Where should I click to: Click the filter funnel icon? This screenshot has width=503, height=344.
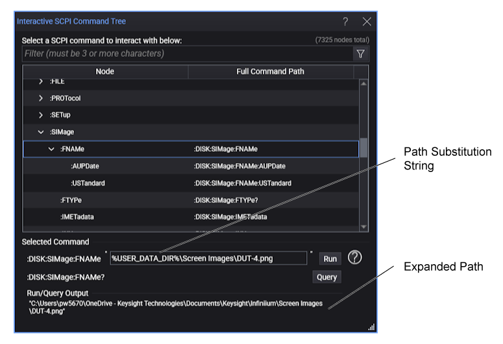[360, 54]
